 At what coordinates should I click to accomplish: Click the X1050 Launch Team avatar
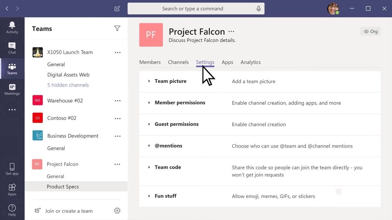38,52
